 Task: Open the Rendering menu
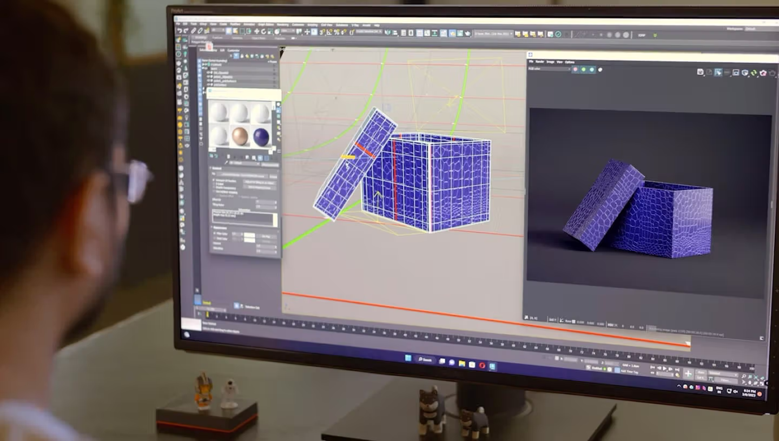[x=283, y=25]
